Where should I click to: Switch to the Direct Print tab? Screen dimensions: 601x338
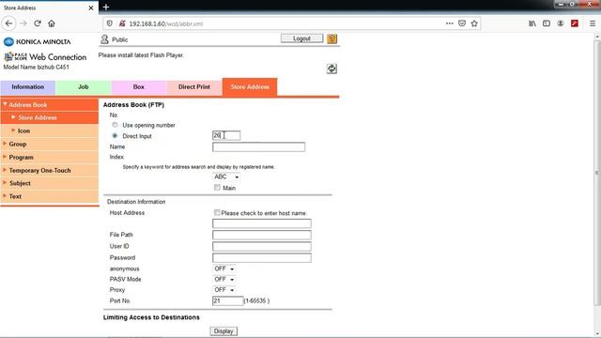pos(194,87)
